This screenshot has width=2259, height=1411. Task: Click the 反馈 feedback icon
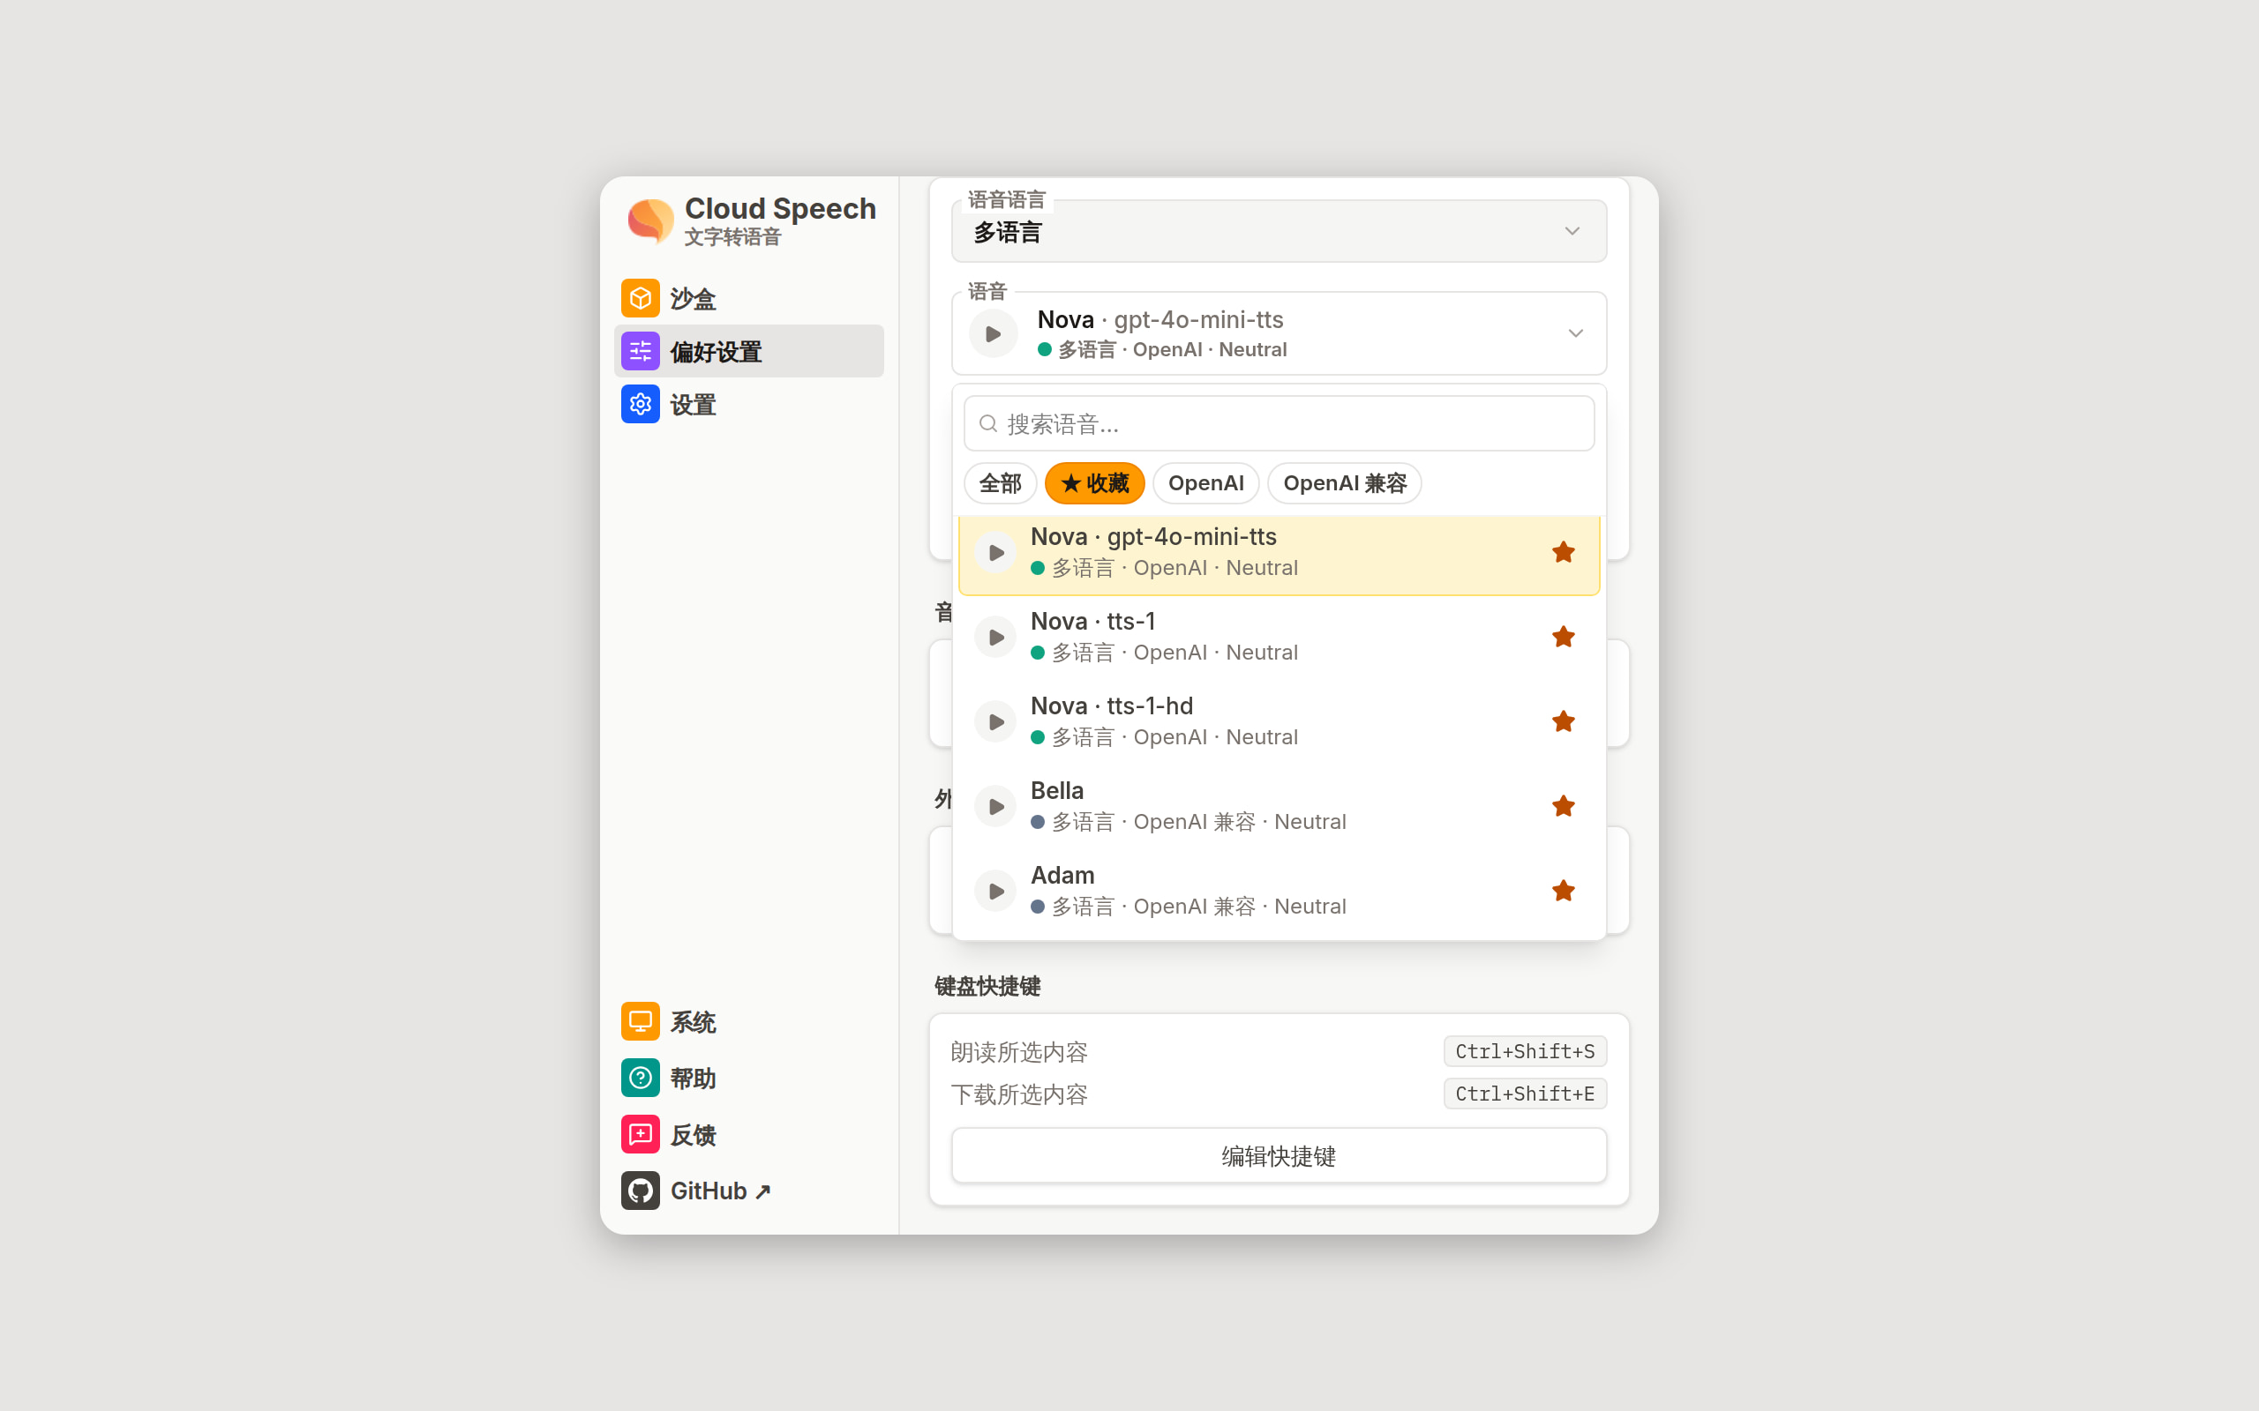(x=641, y=1135)
